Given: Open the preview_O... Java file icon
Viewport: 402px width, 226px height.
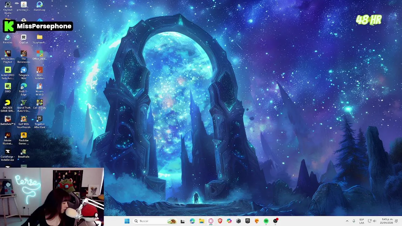Looking at the screenshot, I should [x=24, y=6].
